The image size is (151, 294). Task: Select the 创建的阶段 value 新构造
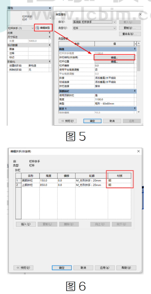[x=38, y=66]
